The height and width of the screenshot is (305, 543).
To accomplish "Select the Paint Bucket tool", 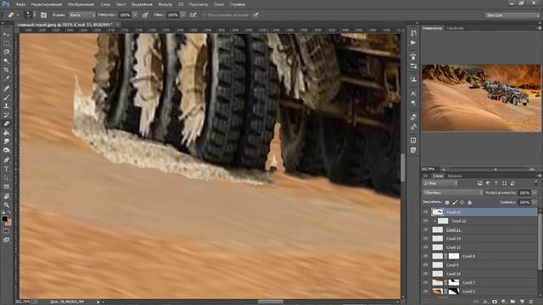I will 6,133.
